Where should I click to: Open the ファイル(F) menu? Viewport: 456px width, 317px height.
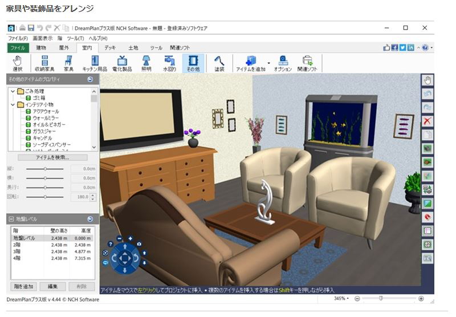tap(18, 38)
